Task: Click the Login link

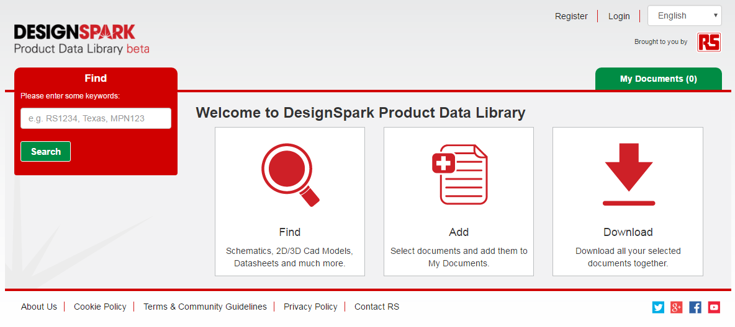Action: (x=619, y=16)
